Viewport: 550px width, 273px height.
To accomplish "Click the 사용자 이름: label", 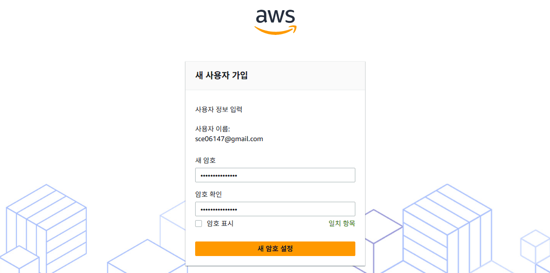I will (212, 128).
